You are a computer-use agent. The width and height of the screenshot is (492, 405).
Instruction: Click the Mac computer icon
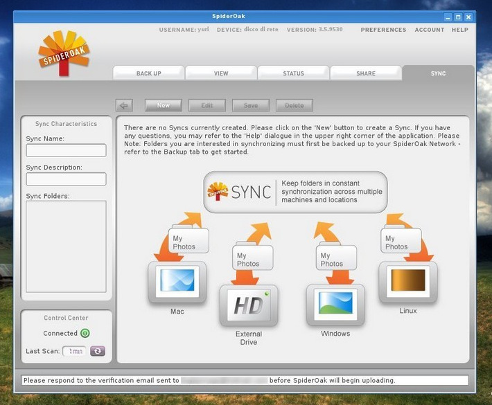click(x=177, y=282)
